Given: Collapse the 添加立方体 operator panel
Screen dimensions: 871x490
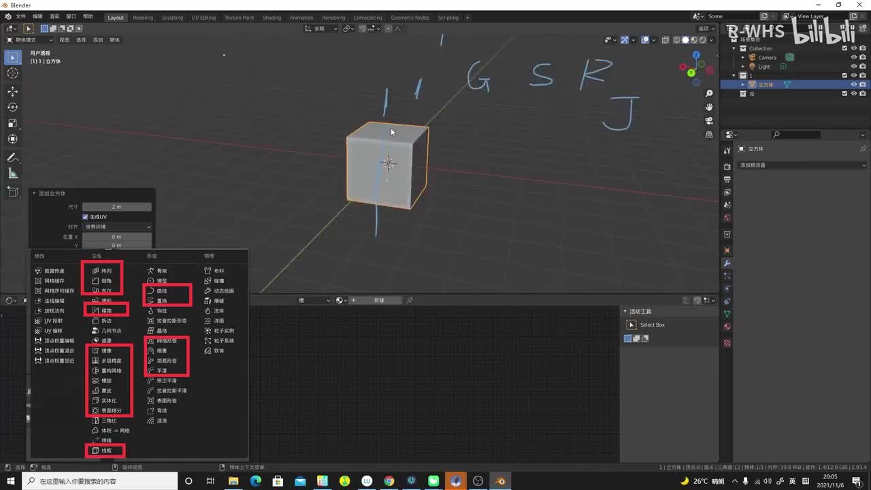Looking at the screenshot, I should [34, 194].
